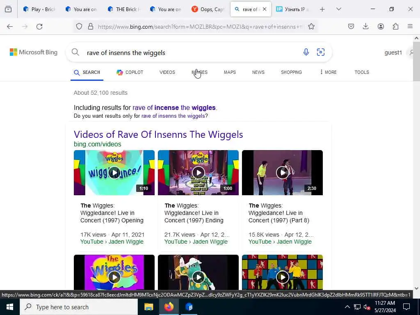Go back to previous page
Screen dimensions: 420x315
point(10,27)
